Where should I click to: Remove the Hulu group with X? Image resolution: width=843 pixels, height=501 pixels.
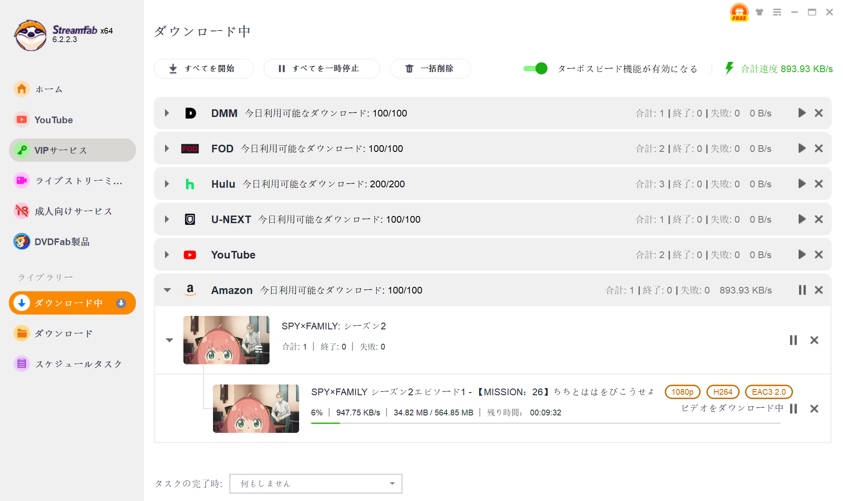[x=819, y=184]
